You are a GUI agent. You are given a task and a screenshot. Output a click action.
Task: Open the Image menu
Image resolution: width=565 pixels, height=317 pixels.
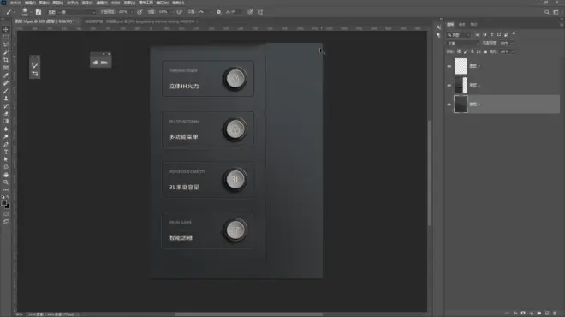44,3
